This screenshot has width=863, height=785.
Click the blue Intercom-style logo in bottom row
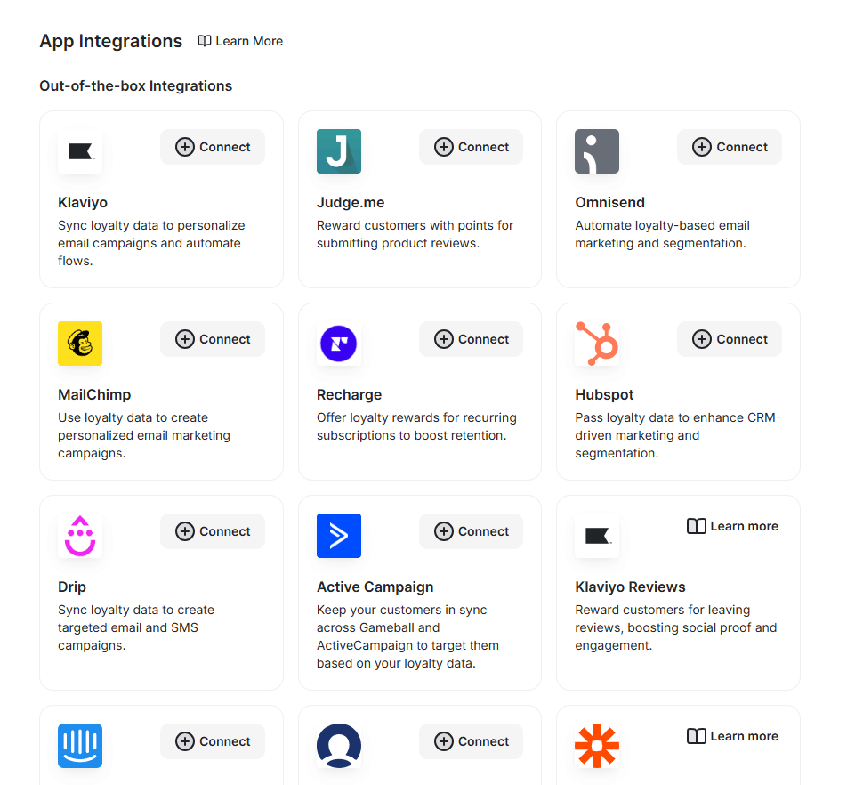click(80, 745)
